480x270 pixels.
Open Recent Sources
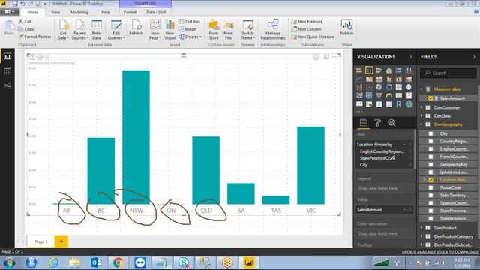pos(80,29)
